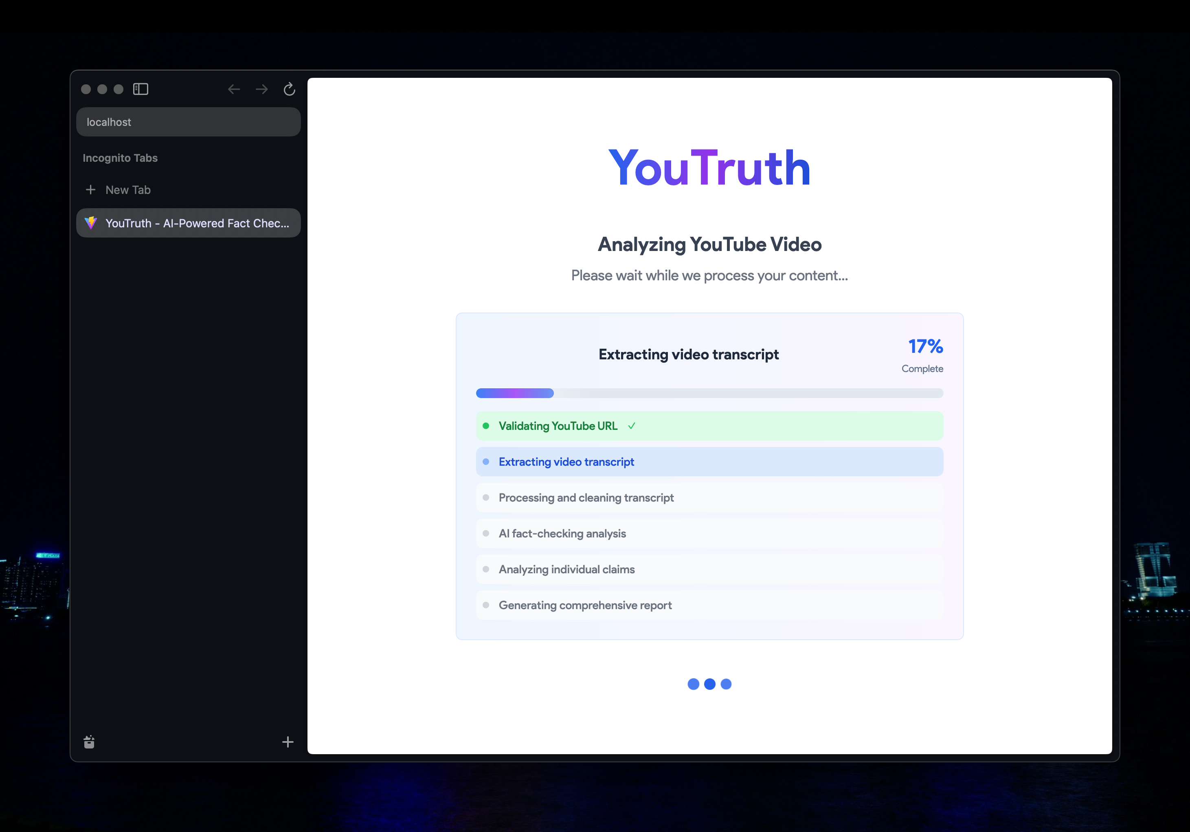The image size is (1190, 832).
Task: Select the YouTruth AI-Powered Fact Check tab
Action: coord(197,223)
